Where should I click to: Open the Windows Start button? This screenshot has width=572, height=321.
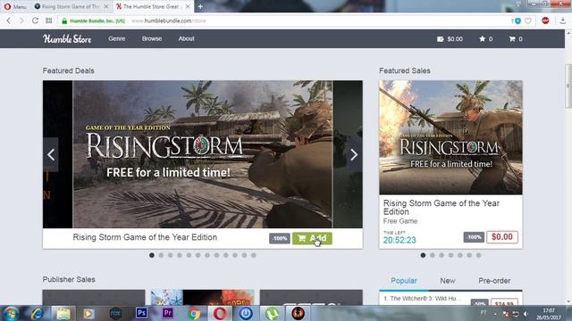(11, 313)
